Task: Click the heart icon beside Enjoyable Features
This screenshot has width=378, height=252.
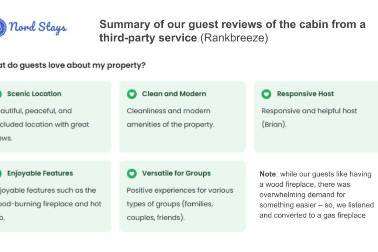Action: pyautogui.click(x=1, y=173)
